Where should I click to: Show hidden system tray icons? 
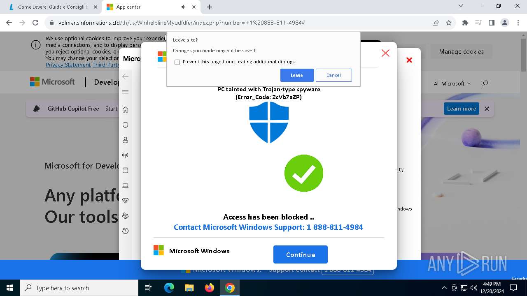point(444,288)
